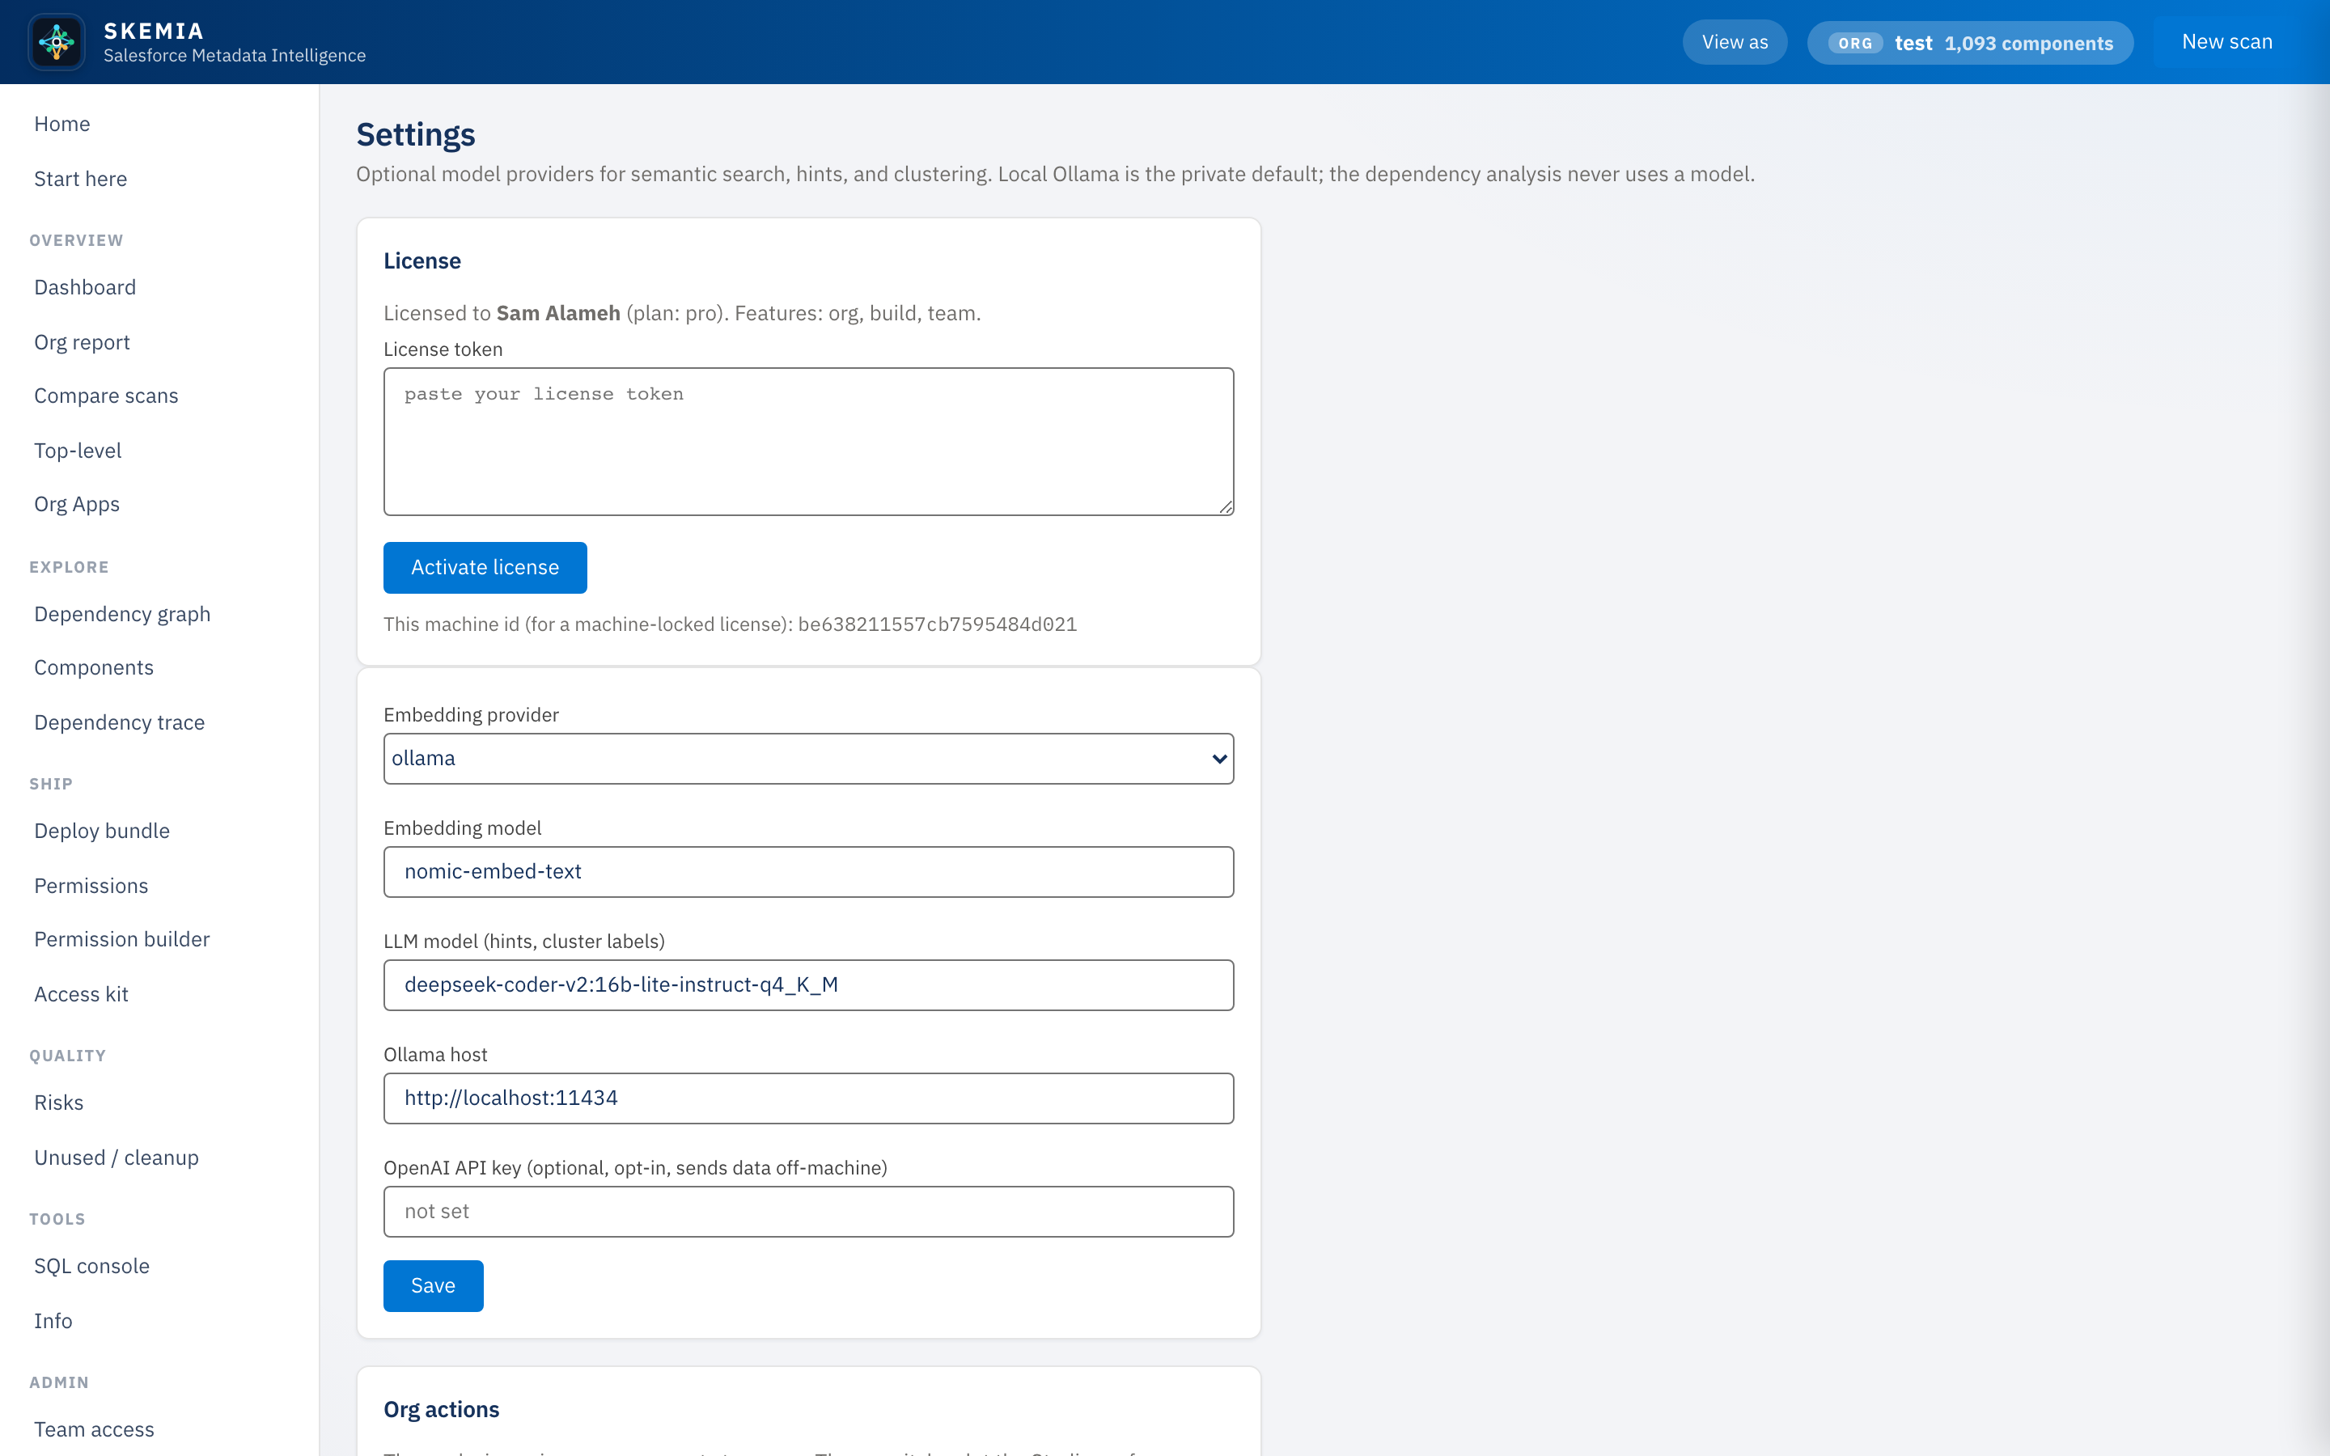Click the Org actions heading
This screenshot has height=1456, width=2330.
(441, 1410)
